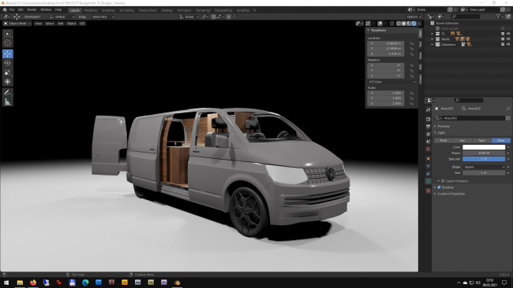Open the Object Mode dropdown
This screenshot has width=513, height=288.
17,24
